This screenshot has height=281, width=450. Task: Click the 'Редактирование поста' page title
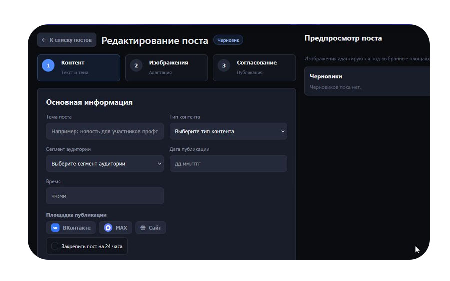pos(155,40)
